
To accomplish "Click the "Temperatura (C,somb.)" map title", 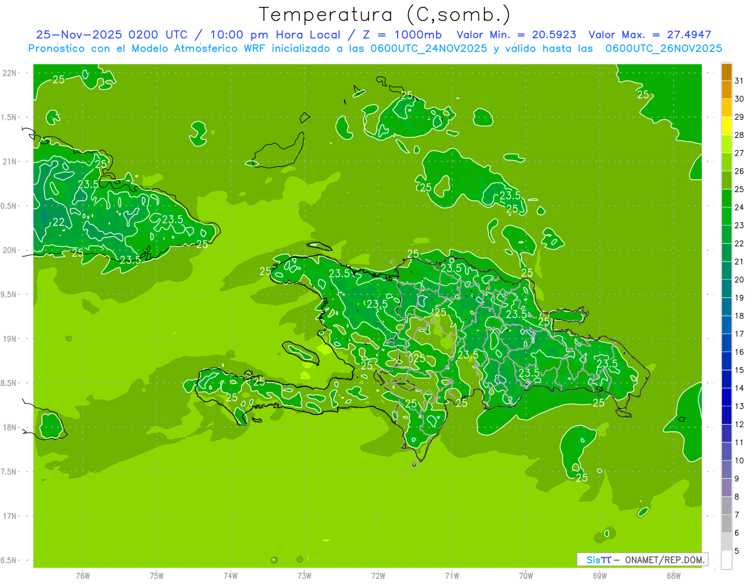I will 385,14.
